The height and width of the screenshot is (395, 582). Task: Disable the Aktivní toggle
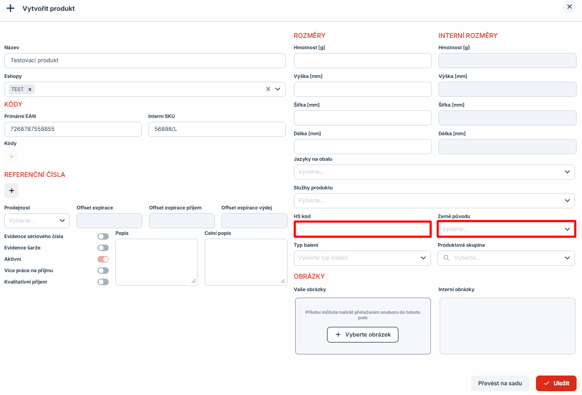103,259
